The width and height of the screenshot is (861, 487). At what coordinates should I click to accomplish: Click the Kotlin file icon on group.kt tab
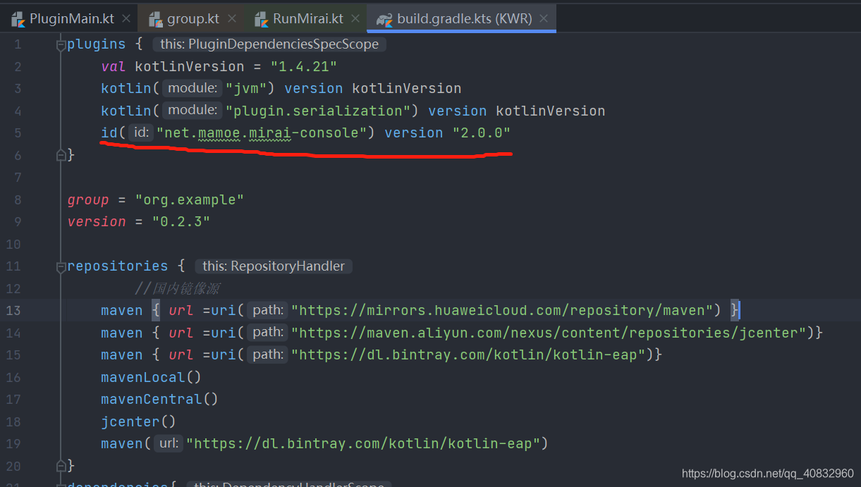(156, 19)
